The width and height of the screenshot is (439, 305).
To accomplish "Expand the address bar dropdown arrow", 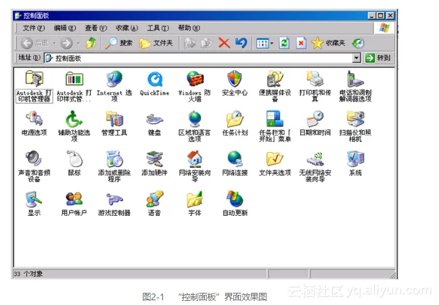I will pyautogui.click(x=356, y=58).
